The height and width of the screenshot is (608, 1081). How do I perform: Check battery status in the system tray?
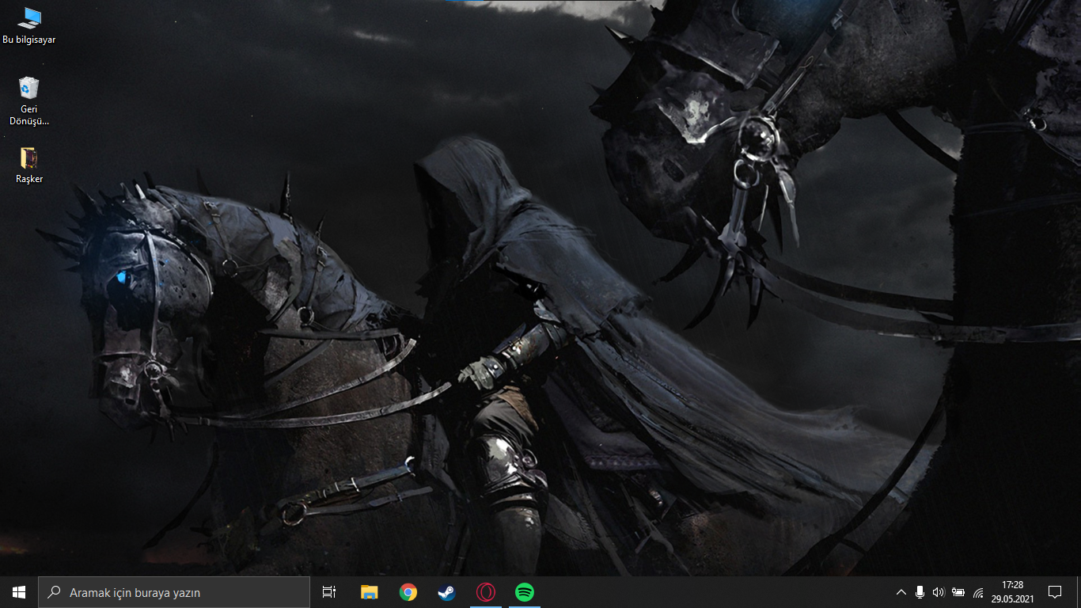coord(958,592)
